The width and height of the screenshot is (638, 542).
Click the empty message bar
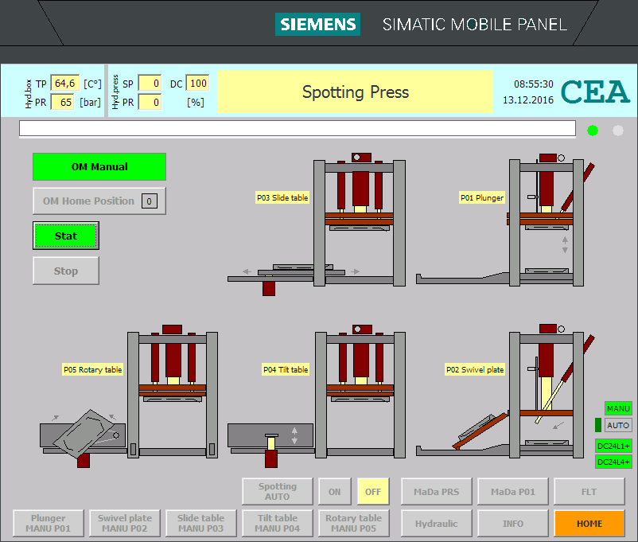[297, 128]
